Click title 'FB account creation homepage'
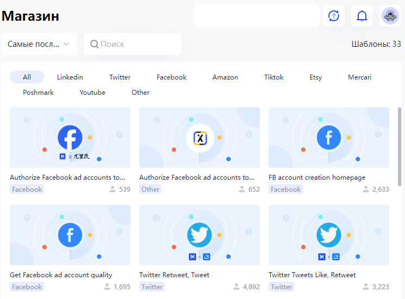 (317, 178)
